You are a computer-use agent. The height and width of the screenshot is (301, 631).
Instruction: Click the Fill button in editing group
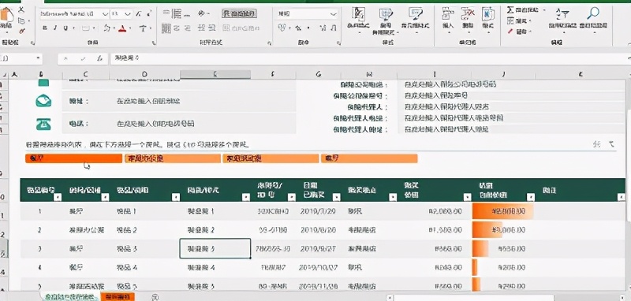click(x=519, y=20)
